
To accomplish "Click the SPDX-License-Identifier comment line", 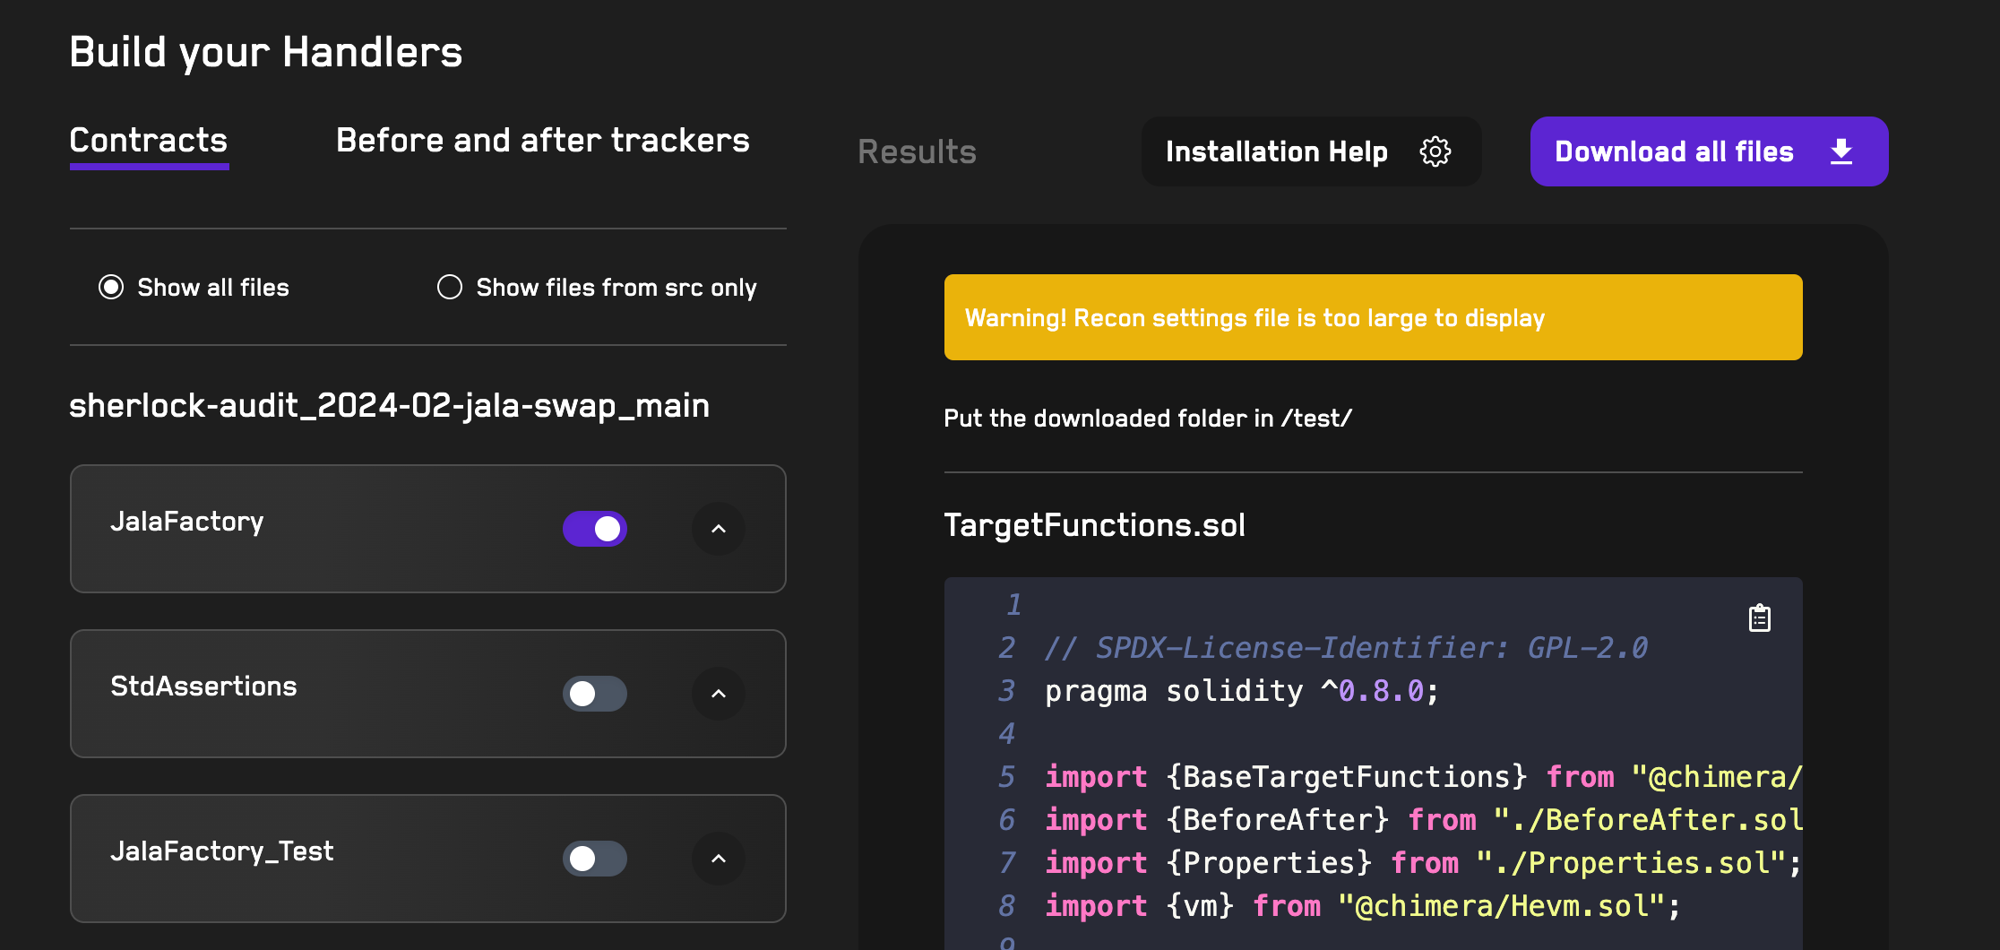I will [x=1346, y=648].
